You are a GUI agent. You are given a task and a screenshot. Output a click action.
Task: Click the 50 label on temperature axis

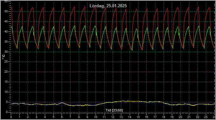(6, 11)
